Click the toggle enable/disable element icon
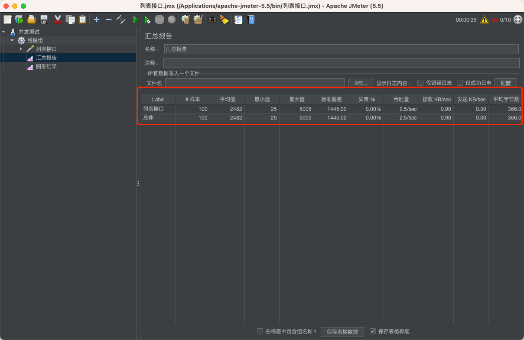The image size is (524, 340). pyautogui.click(x=121, y=19)
